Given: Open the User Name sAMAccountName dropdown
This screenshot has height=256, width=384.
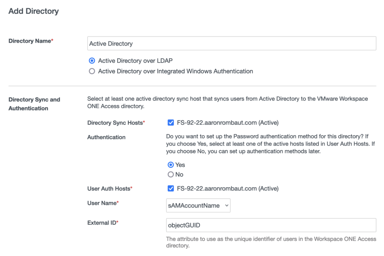Looking at the screenshot, I should click(x=198, y=205).
